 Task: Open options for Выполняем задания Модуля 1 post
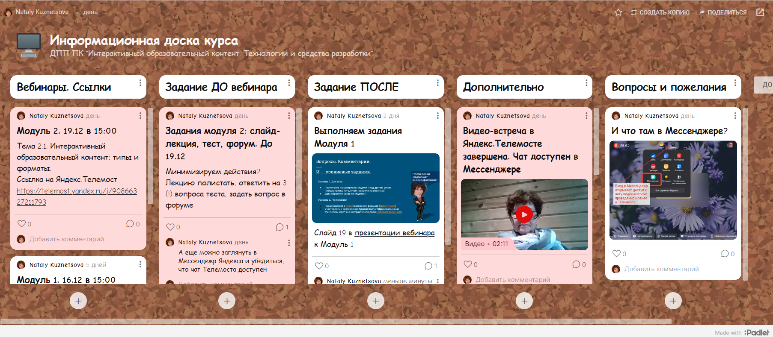pos(437,116)
